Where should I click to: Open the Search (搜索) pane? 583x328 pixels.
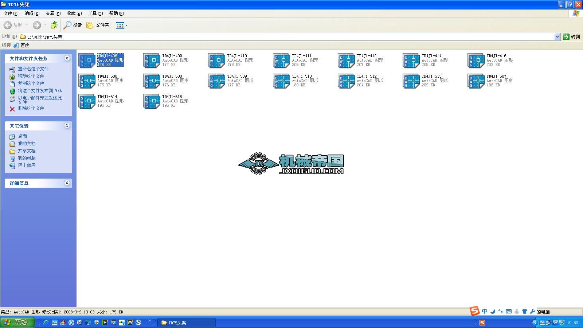[x=73, y=25]
